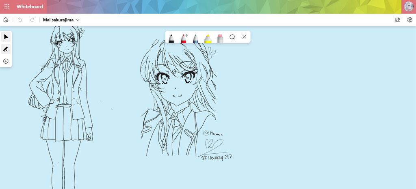416x189 pixels.
Task: Click the Whiteboard app title
Action: tap(30, 6)
